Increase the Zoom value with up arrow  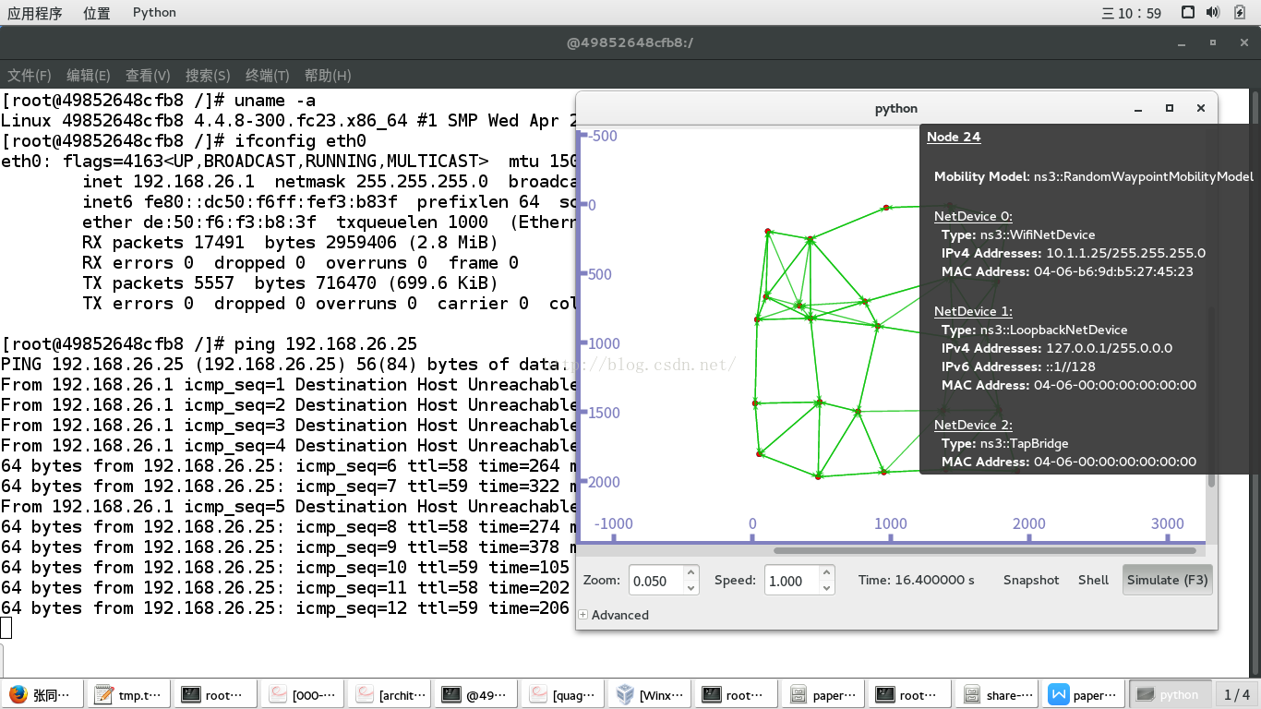691,573
